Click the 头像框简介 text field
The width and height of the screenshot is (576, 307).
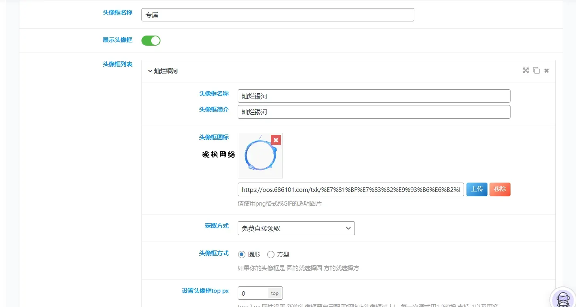pos(373,112)
